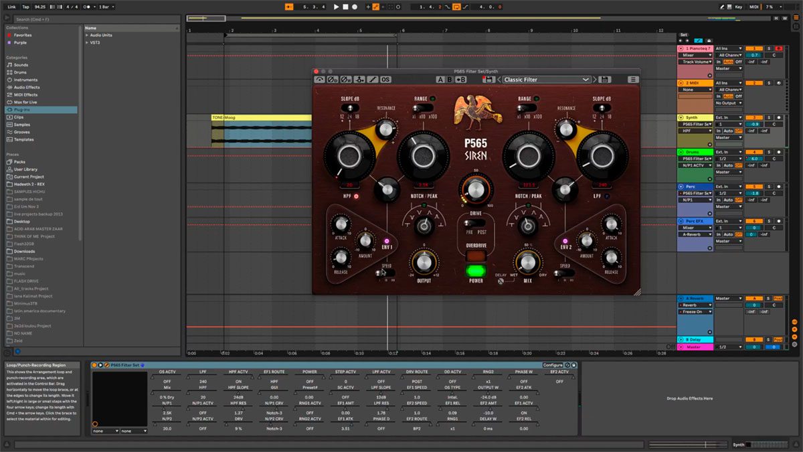
Task: Click the tempo field showing 94.25
Action: (40, 7)
